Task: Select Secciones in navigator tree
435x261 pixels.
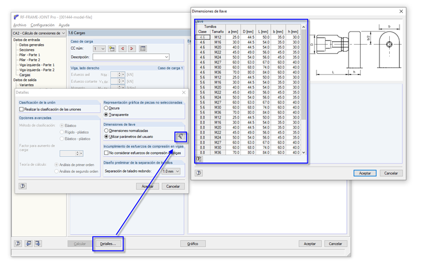Action: (27, 50)
